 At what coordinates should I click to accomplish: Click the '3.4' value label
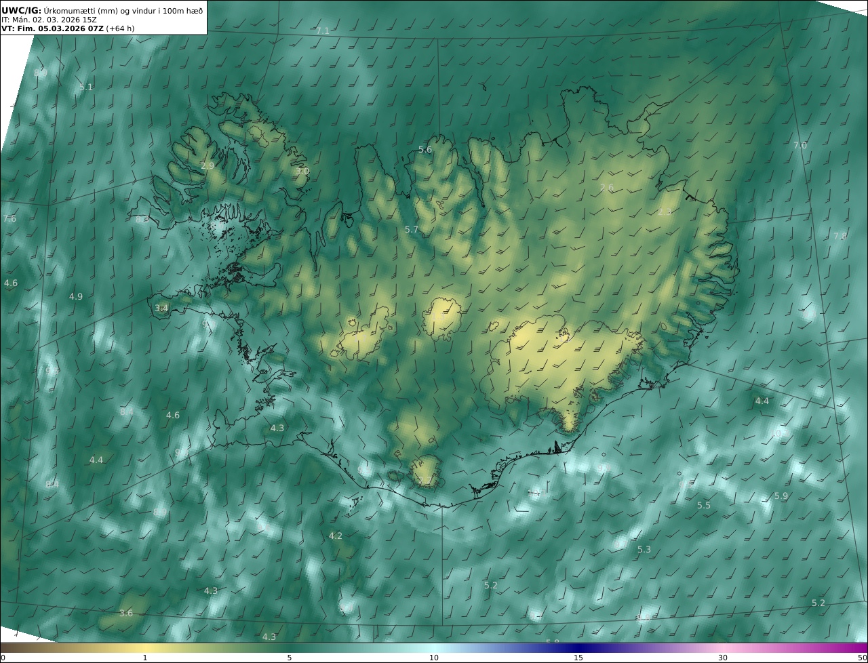click(x=161, y=308)
